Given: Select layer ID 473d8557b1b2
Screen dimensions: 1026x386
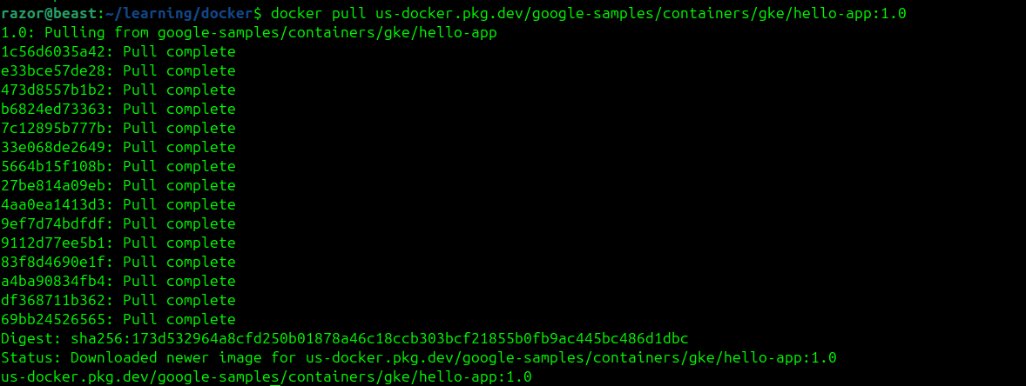Looking at the screenshot, I should [x=54, y=90].
